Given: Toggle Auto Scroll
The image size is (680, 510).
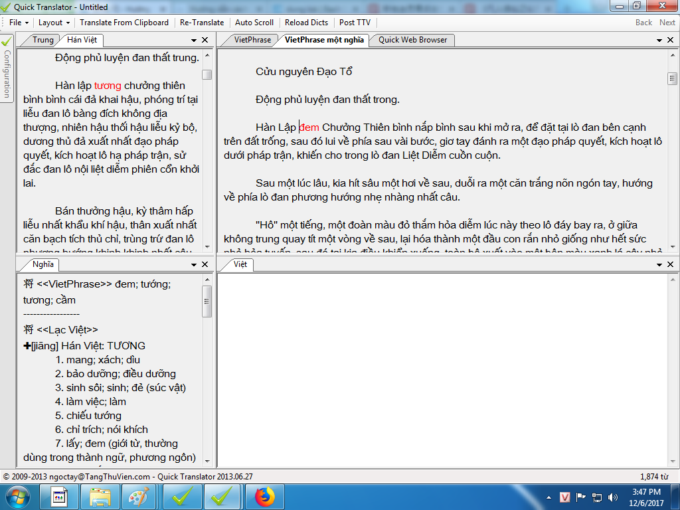Looking at the screenshot, I should (x=254, y=23).
